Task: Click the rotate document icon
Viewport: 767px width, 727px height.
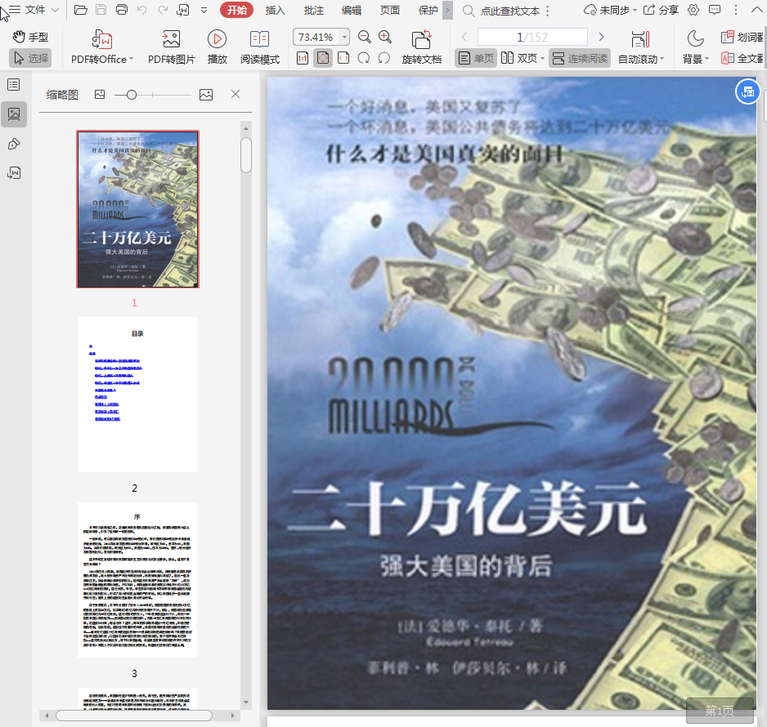Action: click(x=421, y=39)
